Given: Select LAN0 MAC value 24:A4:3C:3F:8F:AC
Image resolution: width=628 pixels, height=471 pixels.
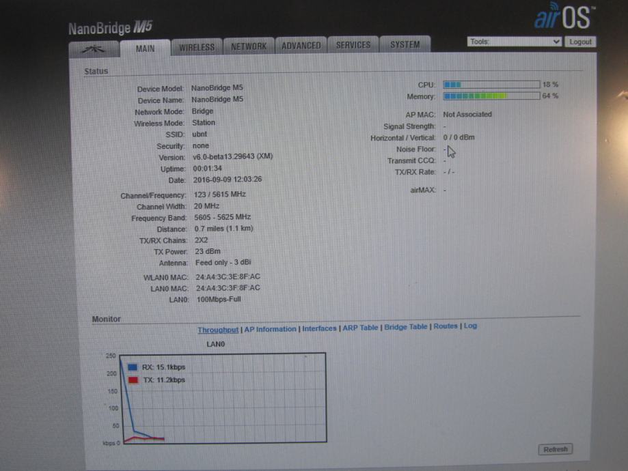Looking at the screenshot, I should point(228,288).
